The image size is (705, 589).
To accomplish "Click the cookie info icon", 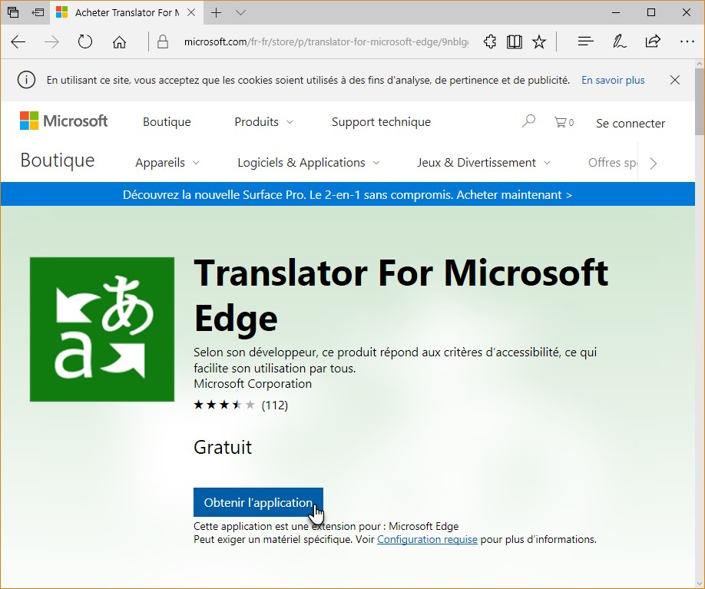I will tap(26, 80).
